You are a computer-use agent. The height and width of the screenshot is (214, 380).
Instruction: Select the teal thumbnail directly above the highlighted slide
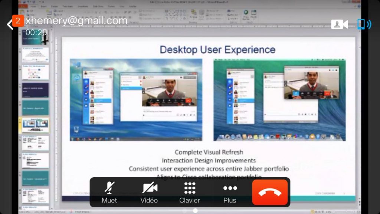(35, 108)
